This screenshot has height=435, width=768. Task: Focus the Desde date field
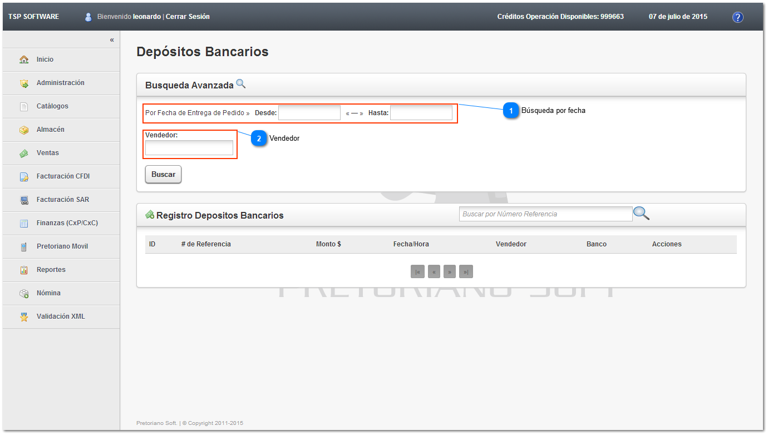point(309,113)
